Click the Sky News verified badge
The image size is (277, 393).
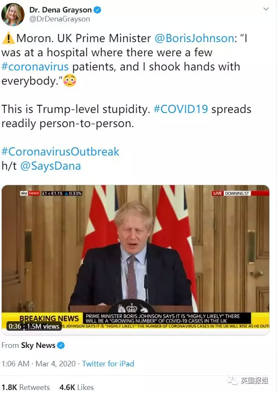(x=61, y=345)
